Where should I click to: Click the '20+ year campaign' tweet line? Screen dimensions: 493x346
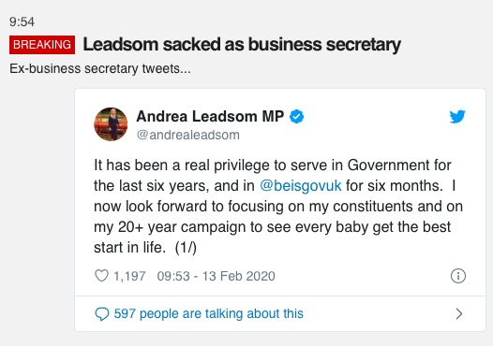tap(273, 227)
